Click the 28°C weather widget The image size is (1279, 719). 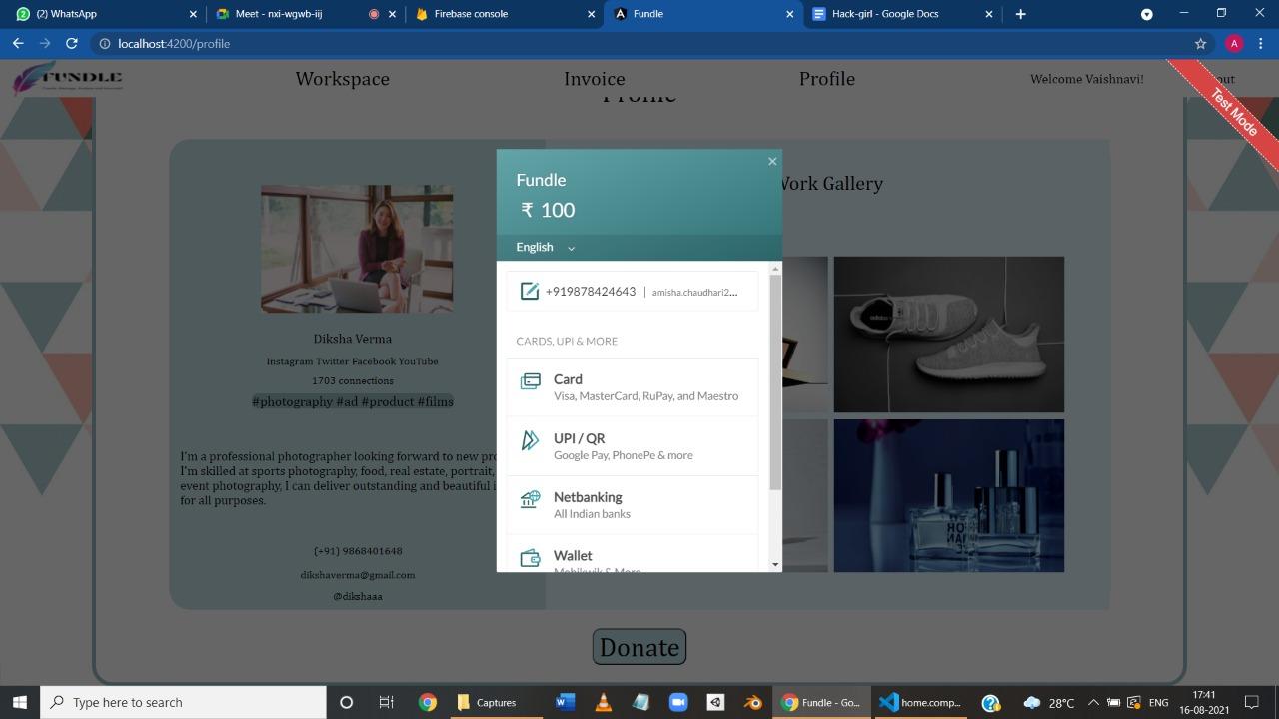[x=1049, y=702]
